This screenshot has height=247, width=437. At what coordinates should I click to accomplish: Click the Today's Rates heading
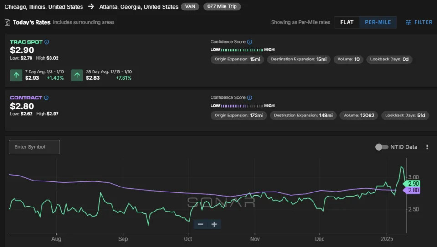[x=31, y=22]
